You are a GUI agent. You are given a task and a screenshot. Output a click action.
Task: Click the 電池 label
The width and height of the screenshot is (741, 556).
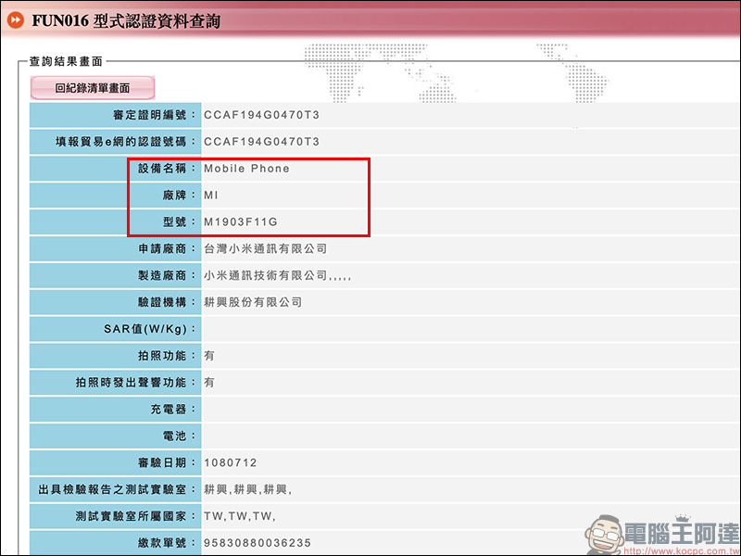[179, 436]
